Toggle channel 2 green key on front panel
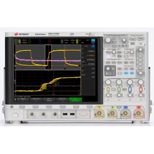 119,89
